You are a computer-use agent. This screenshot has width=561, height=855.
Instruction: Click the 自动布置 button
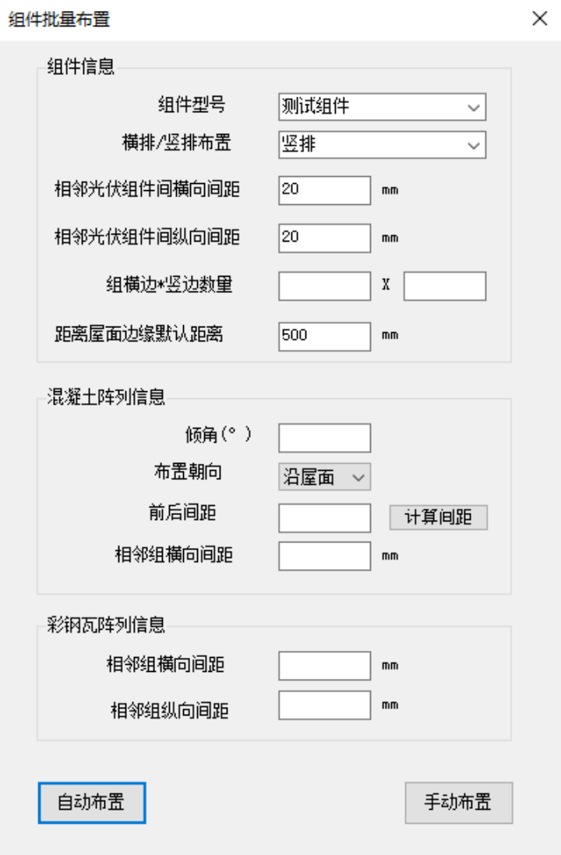click(x=92, y=802)
